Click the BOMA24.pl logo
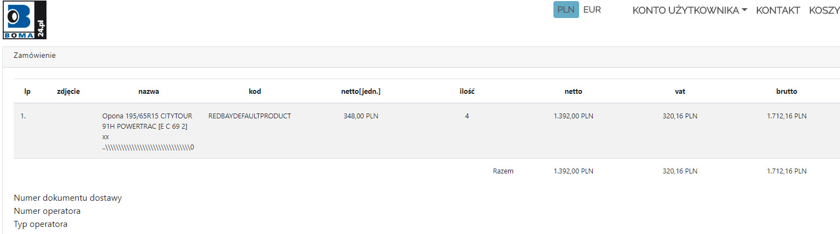This screenshot has height=234, width=840. [25, 20]
